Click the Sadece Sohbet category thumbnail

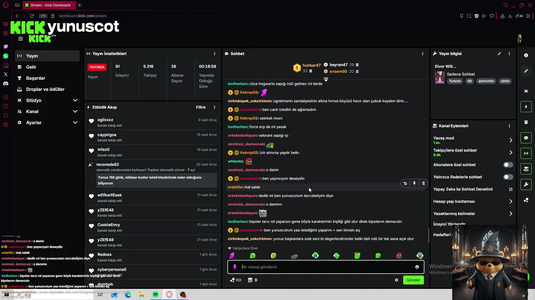pos(440,77)
